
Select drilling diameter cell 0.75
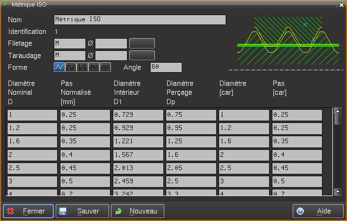[191, 115]
